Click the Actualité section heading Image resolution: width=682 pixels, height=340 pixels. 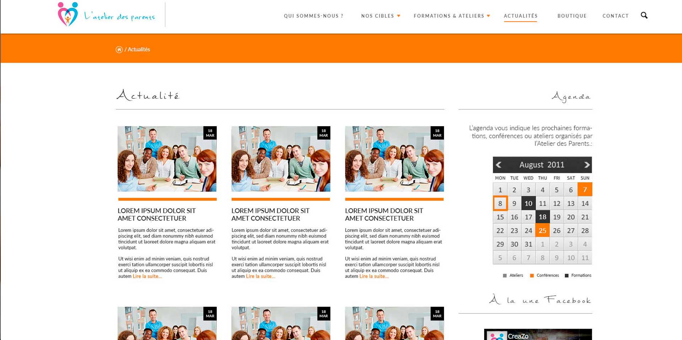tap(148, 95)
